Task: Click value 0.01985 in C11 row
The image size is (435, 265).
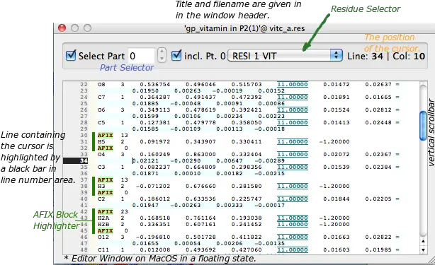Action: click(378, 249)
